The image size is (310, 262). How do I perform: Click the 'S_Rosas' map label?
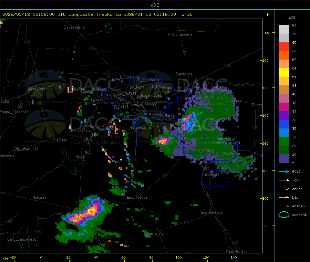point(138,111)
